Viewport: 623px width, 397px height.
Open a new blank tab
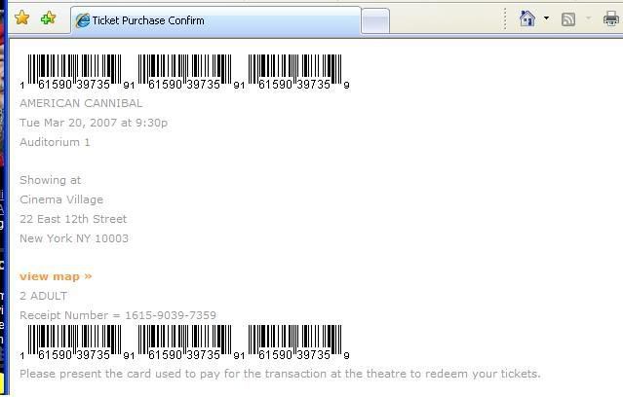375,20
